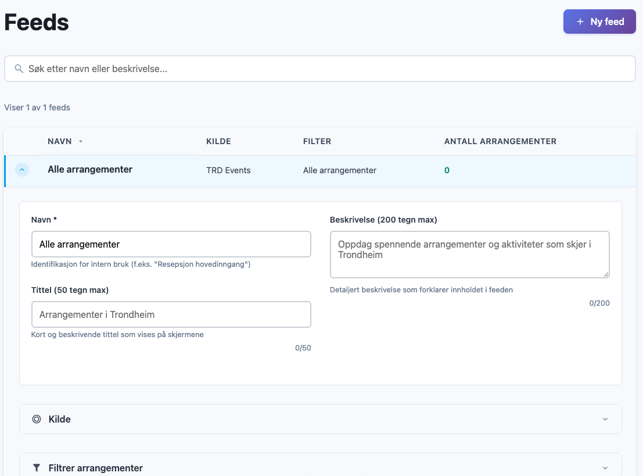Focus the feed search field

325,69
